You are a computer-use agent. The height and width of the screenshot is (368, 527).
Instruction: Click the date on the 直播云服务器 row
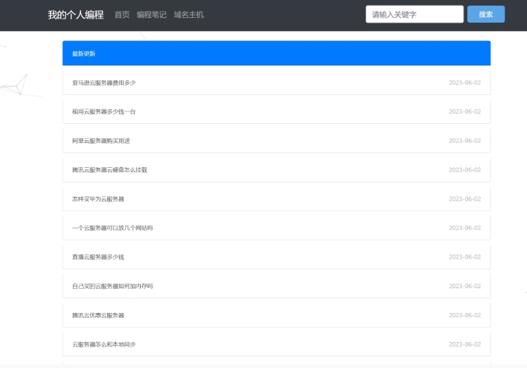[x=465, y=257]
